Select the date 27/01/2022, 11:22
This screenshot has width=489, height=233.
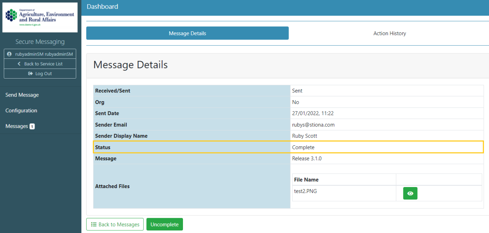click(x=313, y=113)
